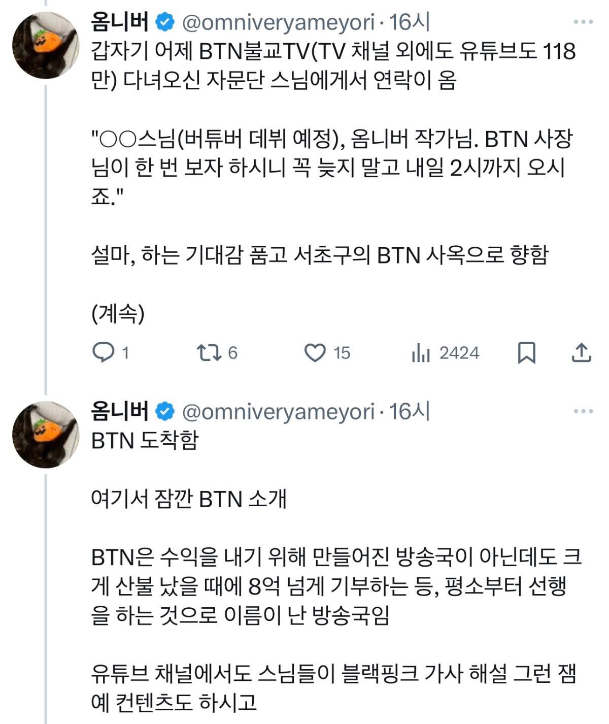Open profile picture on the second tweet

[46, 435]
